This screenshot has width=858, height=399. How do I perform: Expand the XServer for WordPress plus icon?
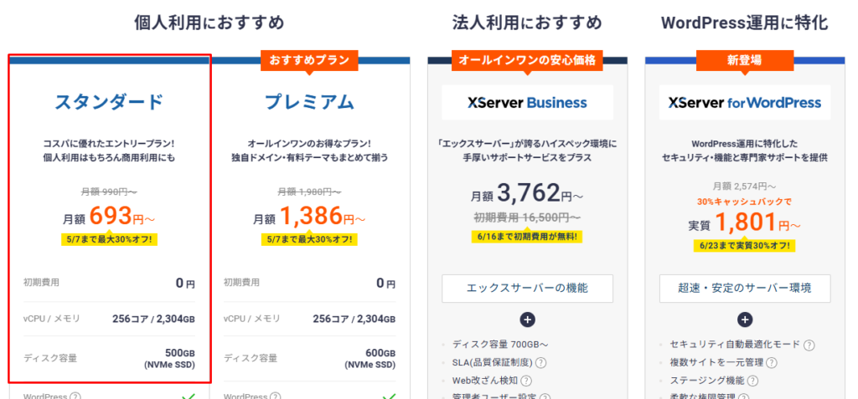click(744, 319)
